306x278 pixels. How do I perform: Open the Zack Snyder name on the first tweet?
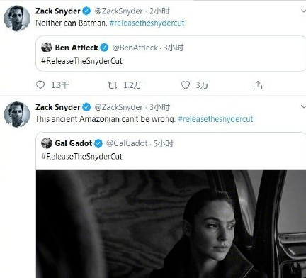pos(58,11)
